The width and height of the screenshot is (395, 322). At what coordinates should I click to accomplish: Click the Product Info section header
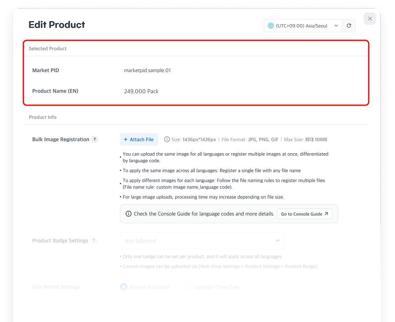pyautogui.click(x=42, y=117)
